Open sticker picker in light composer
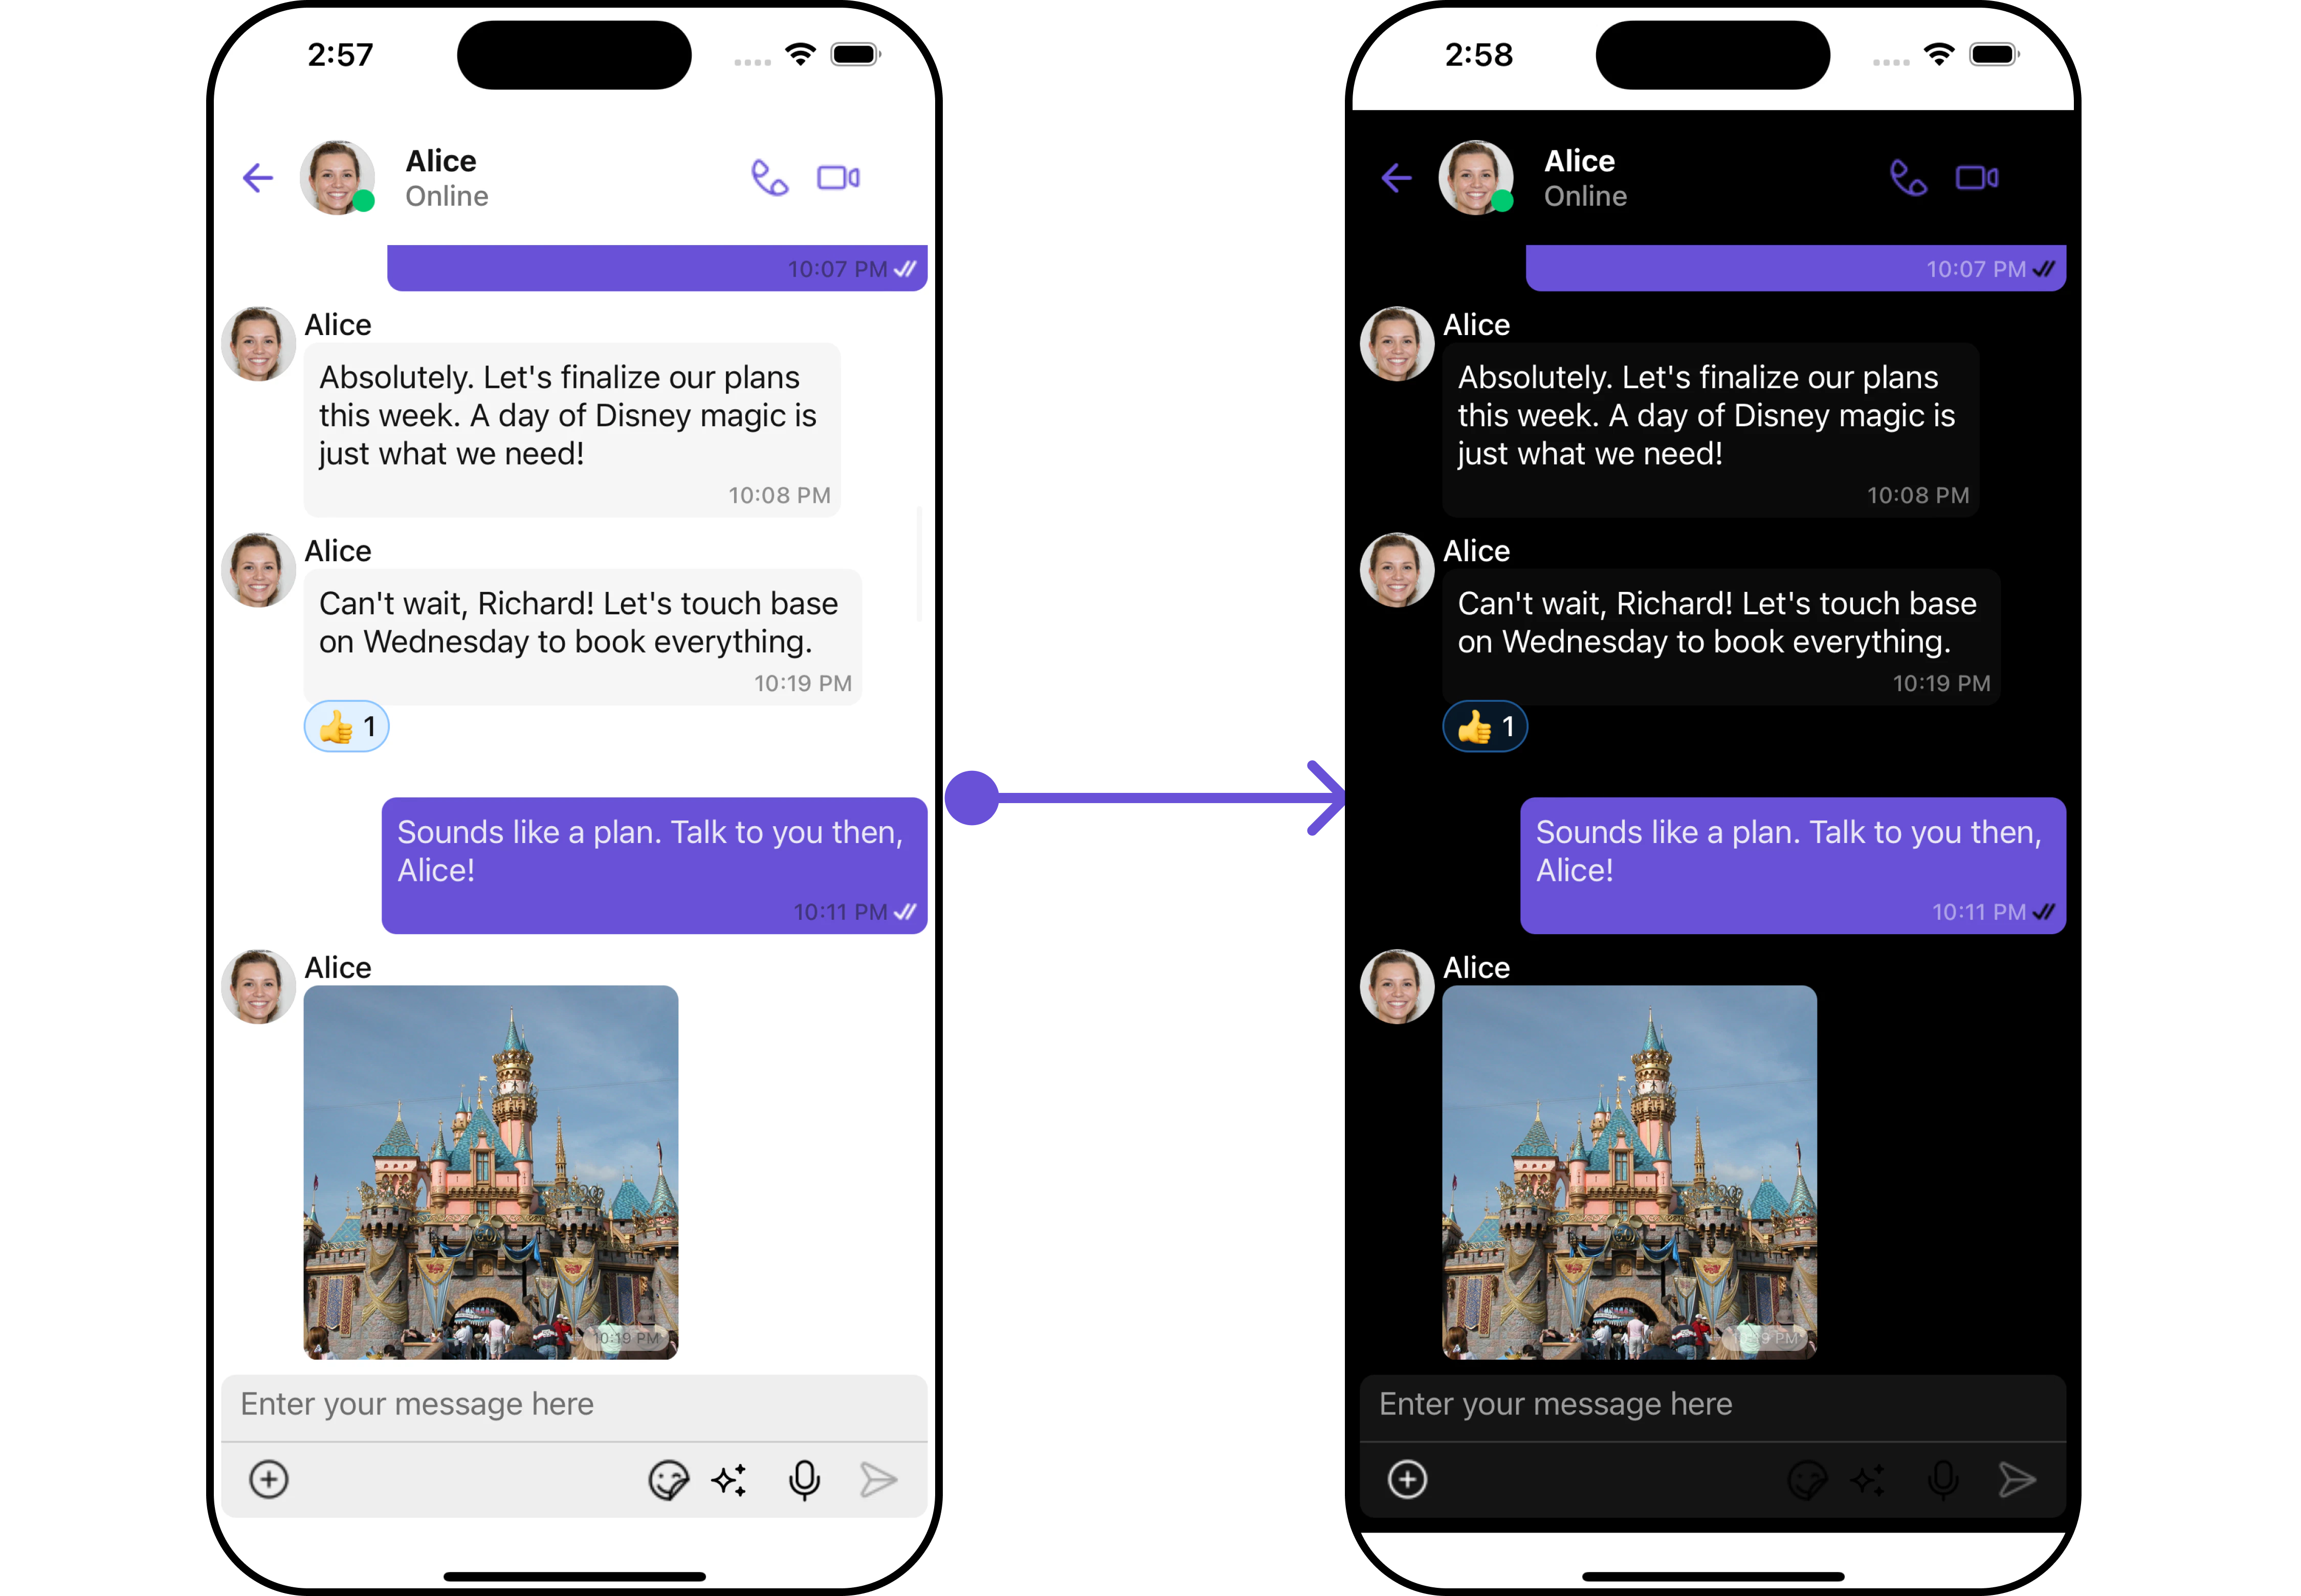The image size is (2301, 1596). tap(668, 1480)
